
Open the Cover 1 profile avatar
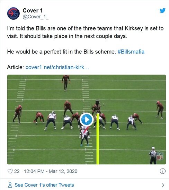coord(14,14)
